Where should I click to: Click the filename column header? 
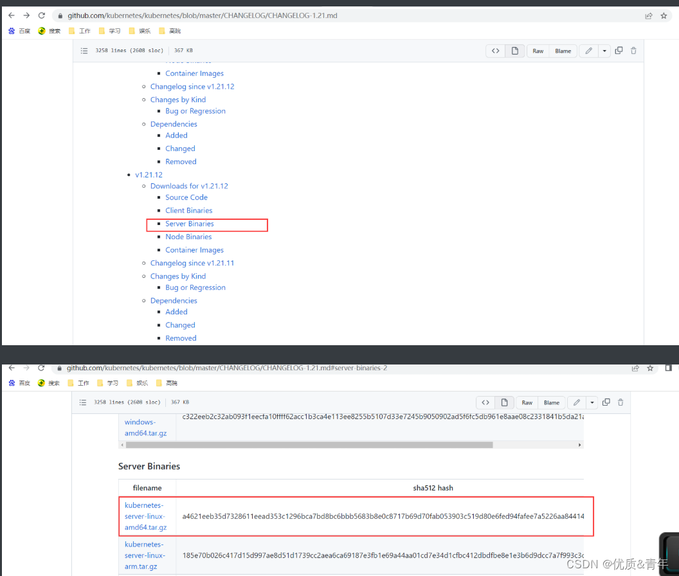tap(147, 488)
